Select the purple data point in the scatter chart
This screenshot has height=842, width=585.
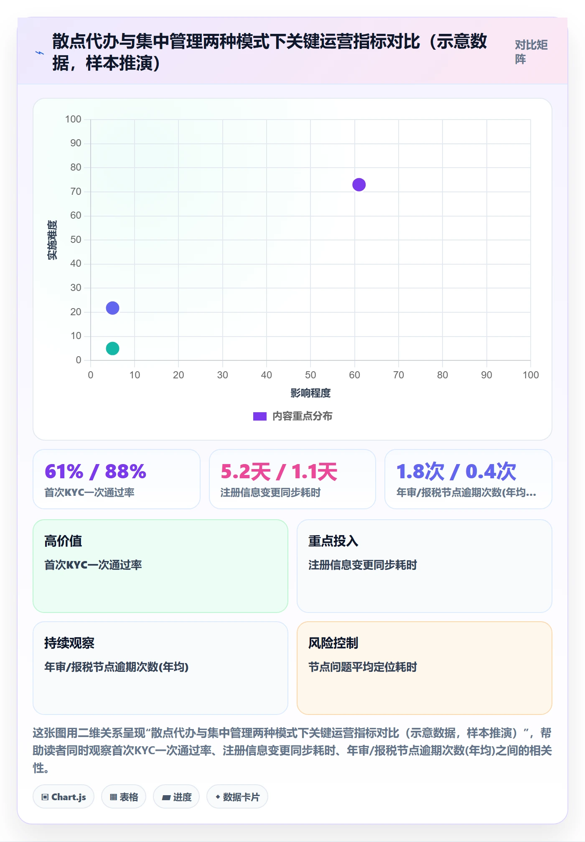point(359,184)
